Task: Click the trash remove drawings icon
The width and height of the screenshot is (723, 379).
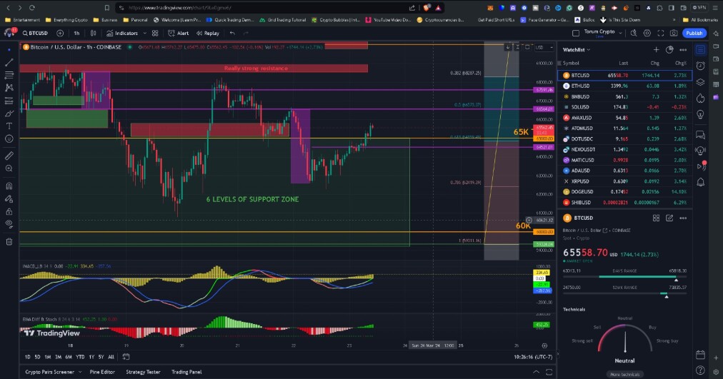Action: [x=9, y=241]
